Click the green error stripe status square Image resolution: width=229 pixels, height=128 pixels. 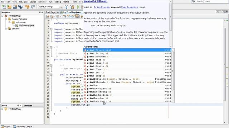point(227,21)
